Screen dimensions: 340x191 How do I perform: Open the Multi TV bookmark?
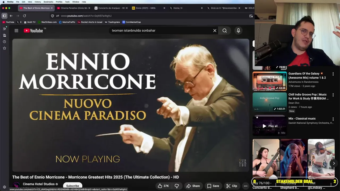point(29,22)
